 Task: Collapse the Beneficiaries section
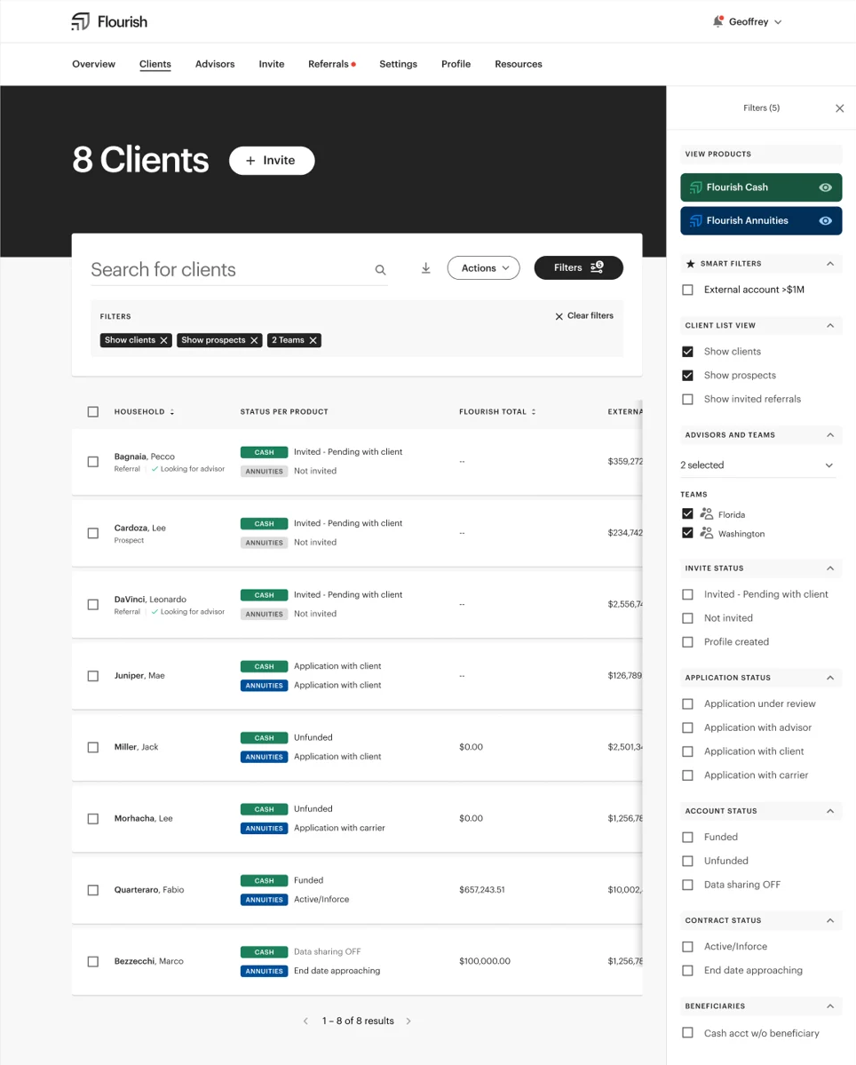coord(830,1005)
